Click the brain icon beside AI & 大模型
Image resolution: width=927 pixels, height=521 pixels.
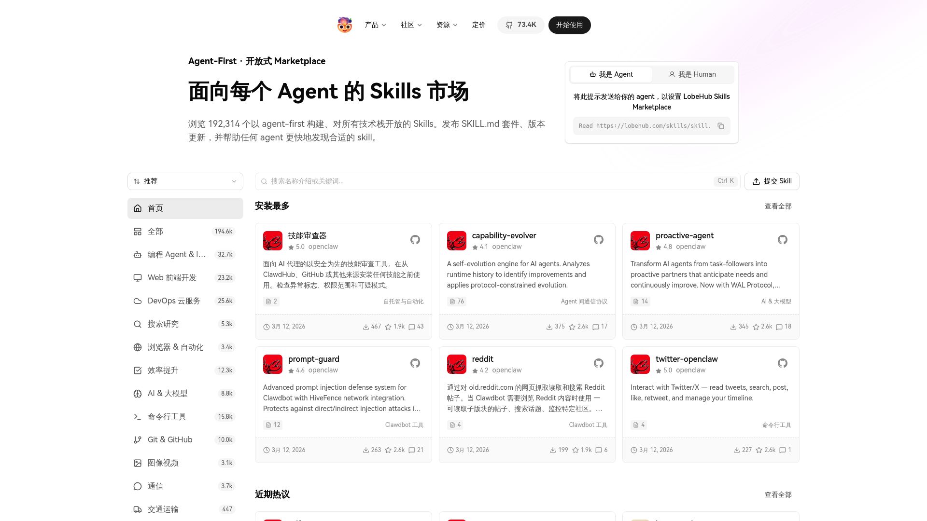click(138, 394)
